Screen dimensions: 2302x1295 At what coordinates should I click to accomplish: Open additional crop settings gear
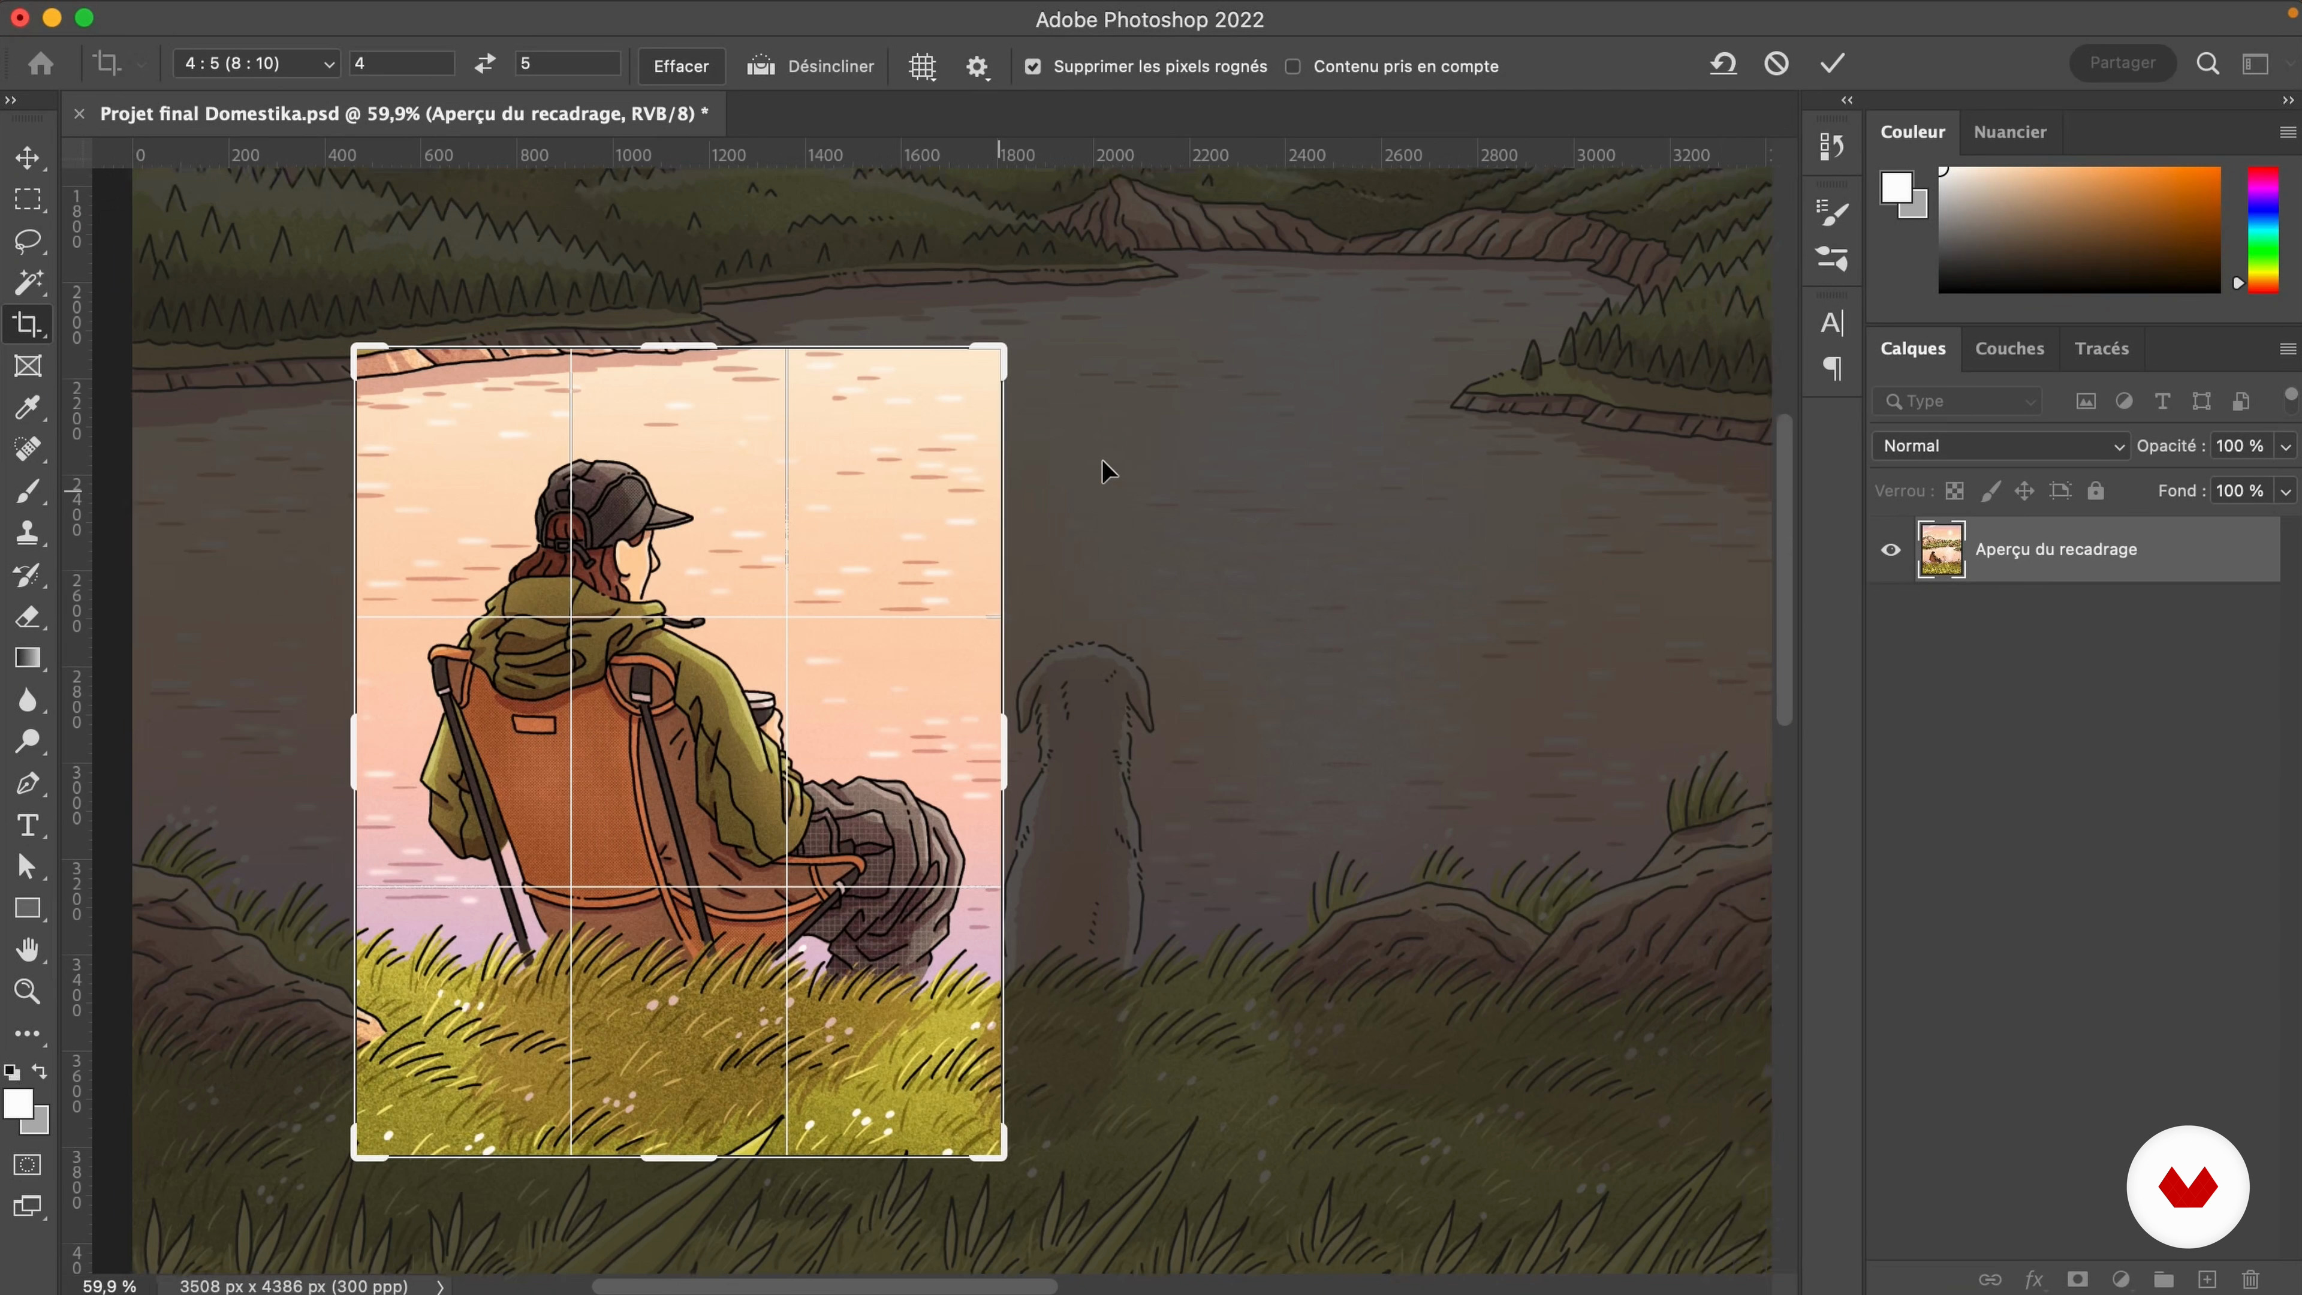point(977,67)
